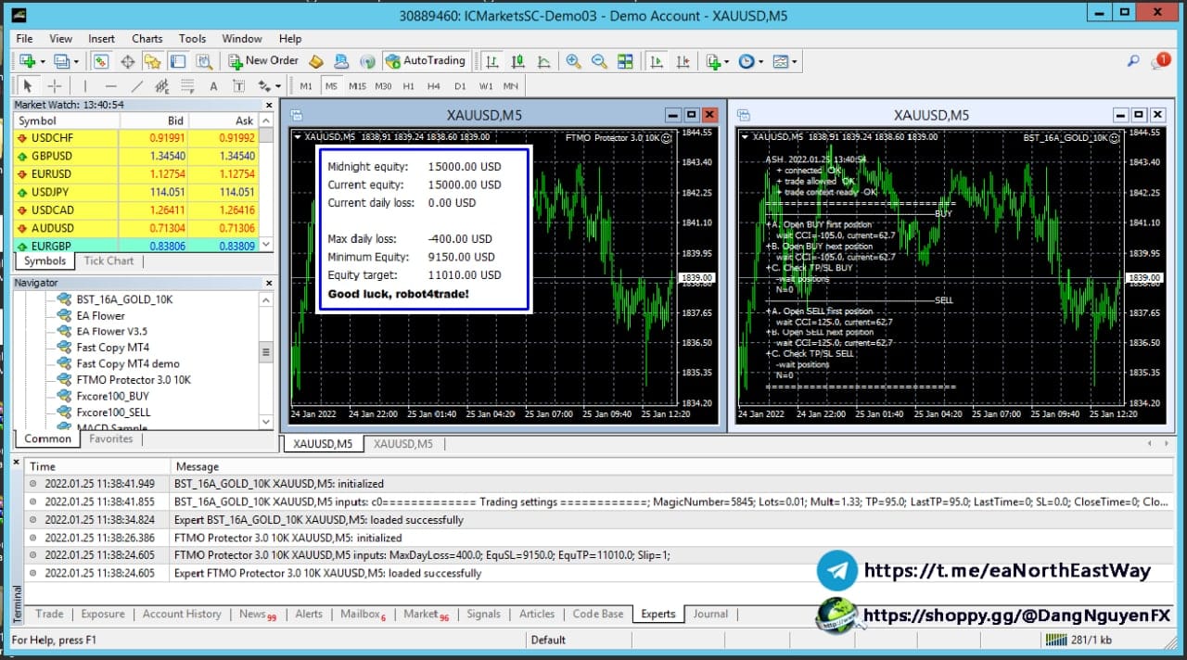Open the search magnifier in the toolbar
The height and width of the screenshot is (660, 1187).
1133,61
